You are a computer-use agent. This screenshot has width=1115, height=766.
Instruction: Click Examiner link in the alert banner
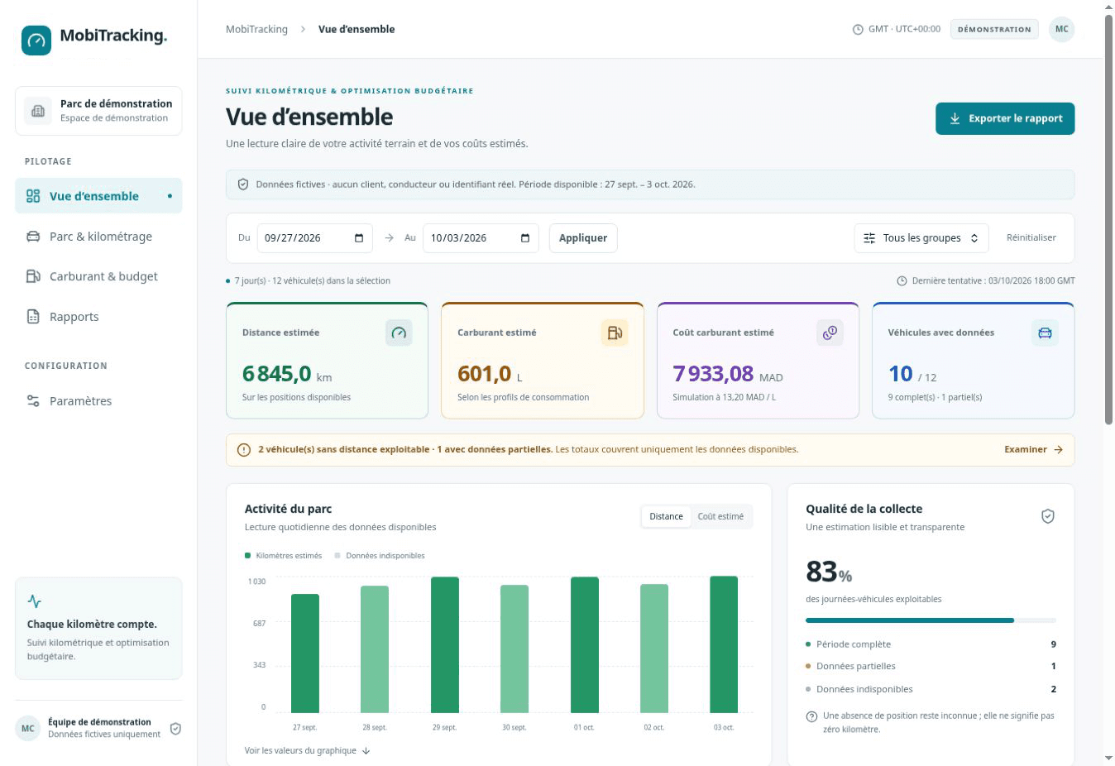coord(1033,450)
